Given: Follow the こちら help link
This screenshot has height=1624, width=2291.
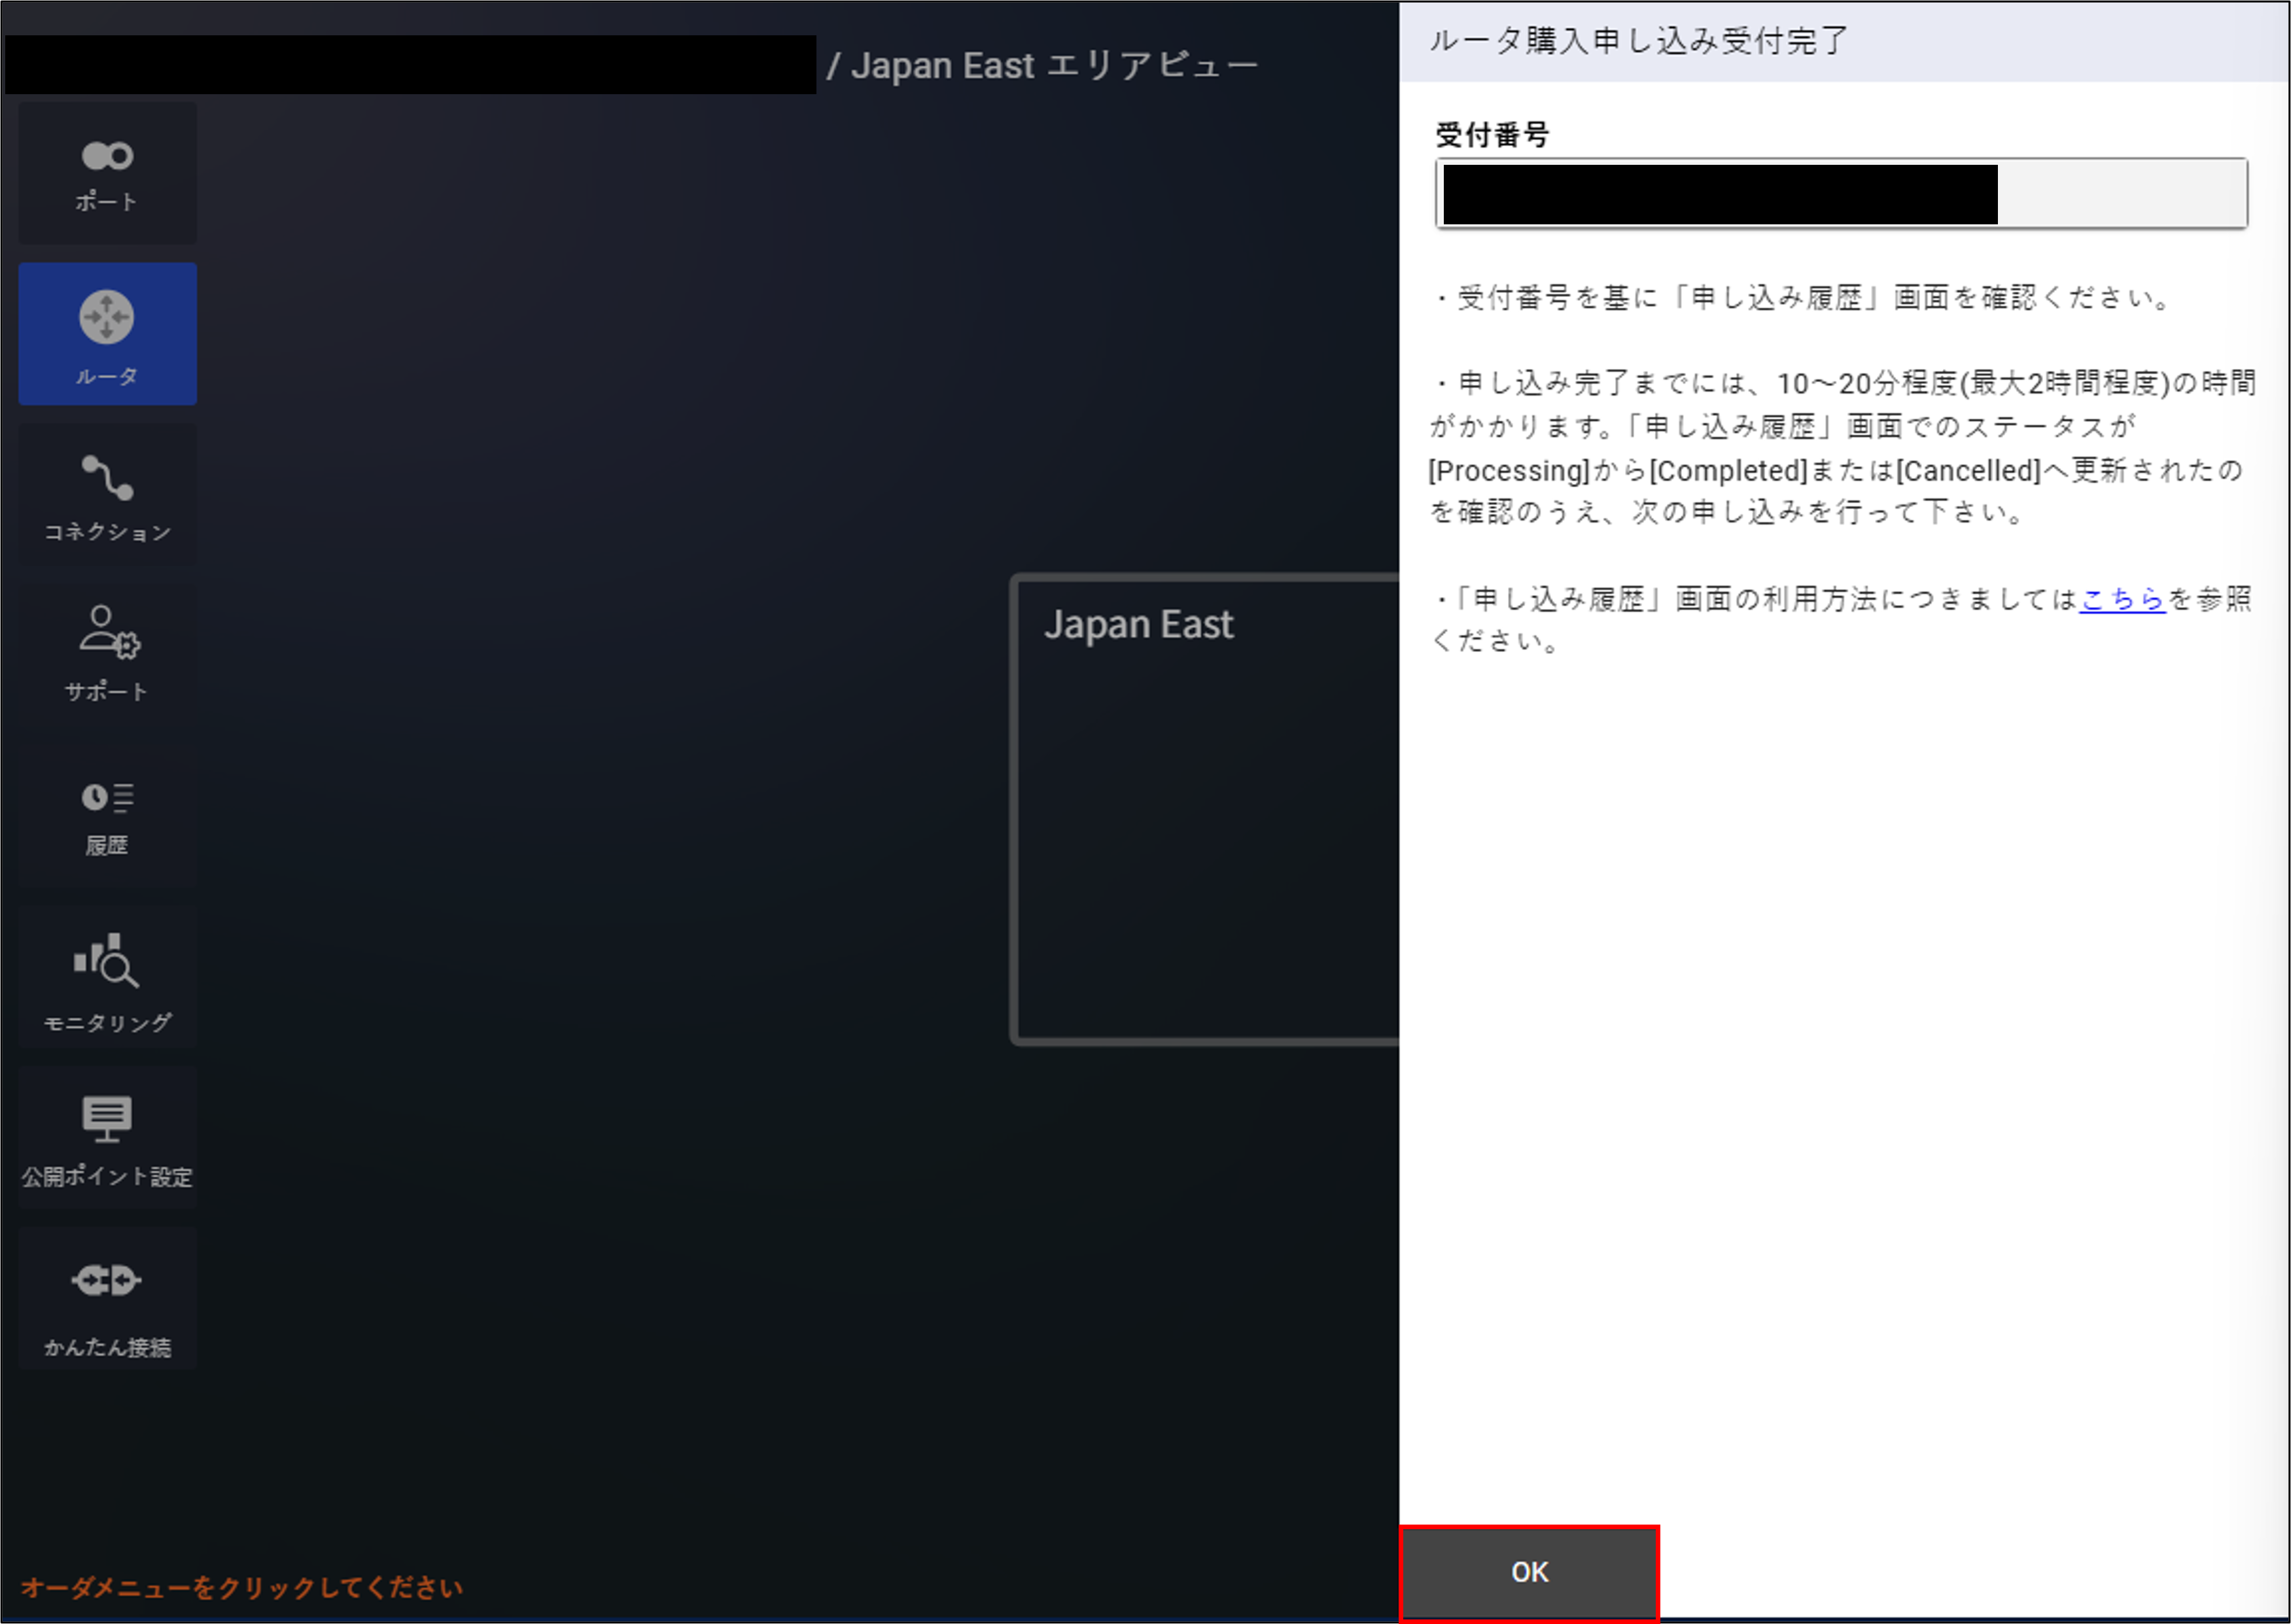Looking at the screenshot, I should (2122, 599).
